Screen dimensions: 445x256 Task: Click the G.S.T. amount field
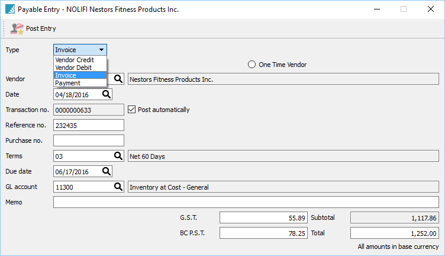point(264,217)
